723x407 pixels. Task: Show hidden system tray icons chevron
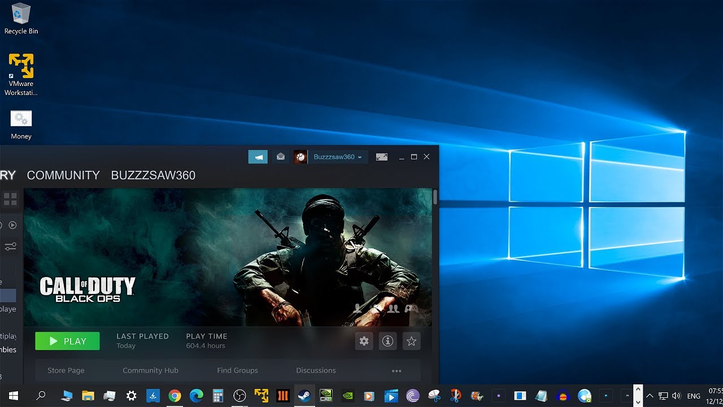650,396
